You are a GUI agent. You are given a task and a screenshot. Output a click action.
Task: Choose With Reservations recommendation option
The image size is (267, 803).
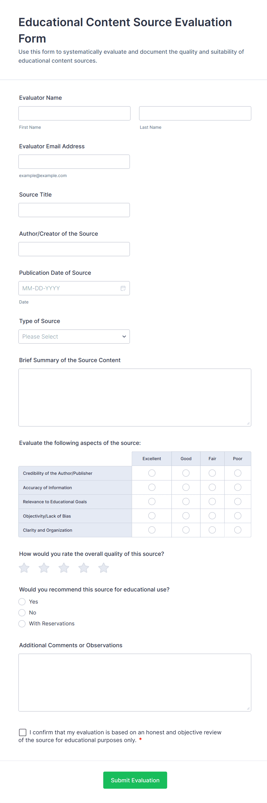pyautogui.click(x=22, y=623)
